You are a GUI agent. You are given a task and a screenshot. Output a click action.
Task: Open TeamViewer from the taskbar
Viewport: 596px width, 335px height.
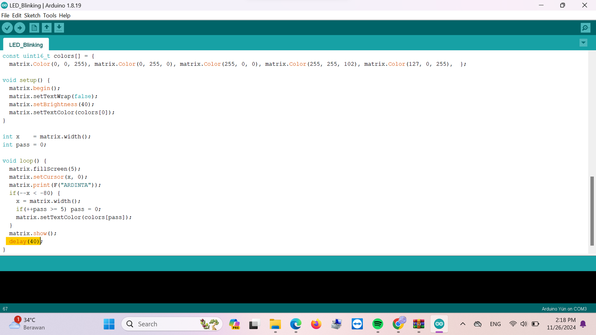pos(357,324)
